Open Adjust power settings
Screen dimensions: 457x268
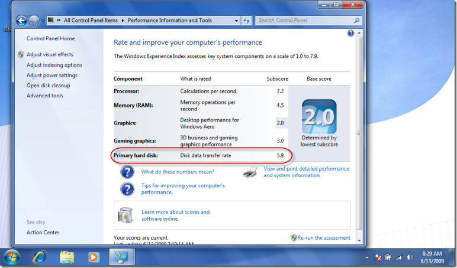[x=52, y=75]
